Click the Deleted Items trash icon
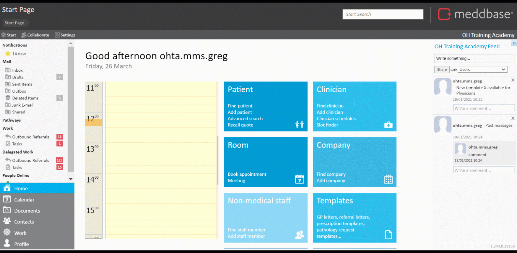The image size is (517, 253). [x=8, y=98]
